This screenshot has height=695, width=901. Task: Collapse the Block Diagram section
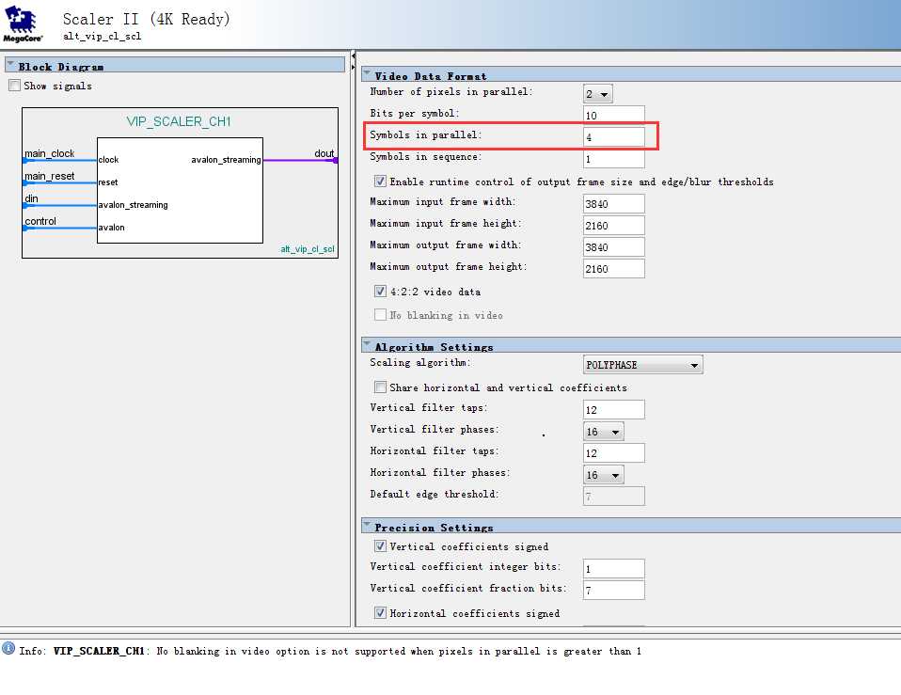10,64
